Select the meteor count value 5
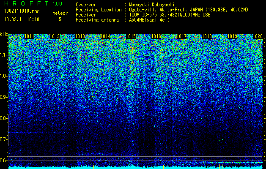This screenshot has height=169, width=266. [60, 19]
